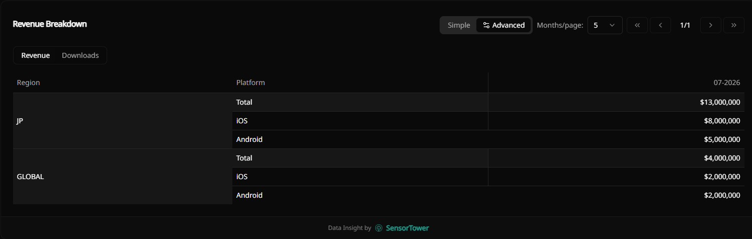Viewport: 752px width, 239px height.
Task: Go to the next page arrow
Action: pos(711,25)
